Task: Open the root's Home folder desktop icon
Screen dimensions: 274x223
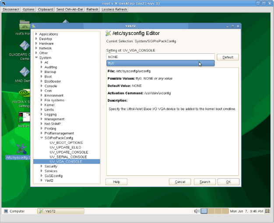Action: (25, 25)
